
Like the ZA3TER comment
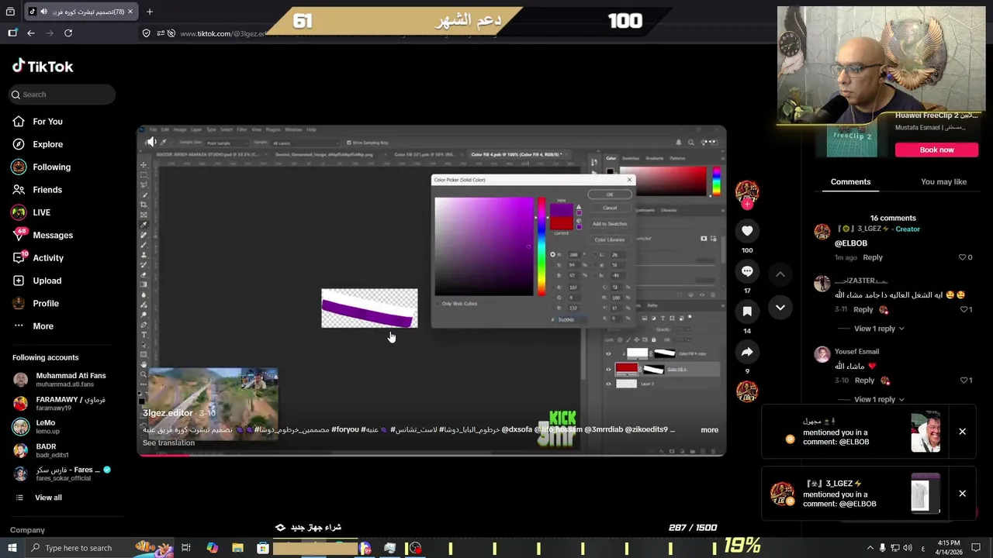tap(964, 310)
